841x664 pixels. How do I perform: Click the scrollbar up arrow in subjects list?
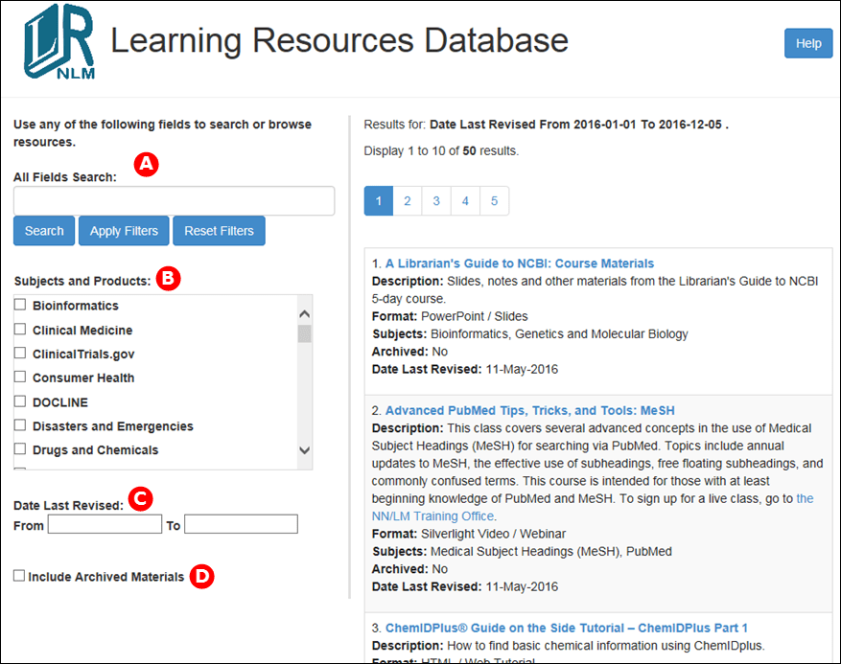click(304, 312)
